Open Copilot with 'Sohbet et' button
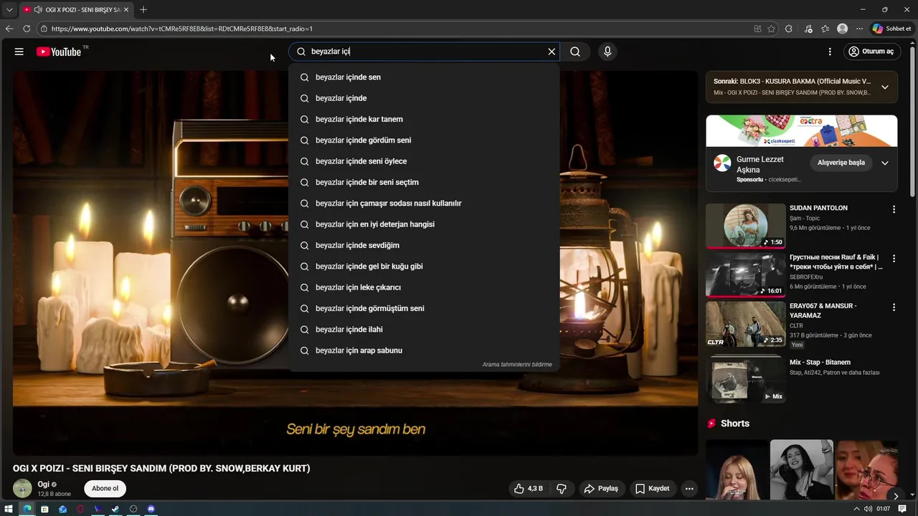Screen dimensions: 918x516 click(892, 29)
